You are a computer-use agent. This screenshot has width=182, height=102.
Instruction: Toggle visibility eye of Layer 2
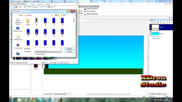point(150,25)
